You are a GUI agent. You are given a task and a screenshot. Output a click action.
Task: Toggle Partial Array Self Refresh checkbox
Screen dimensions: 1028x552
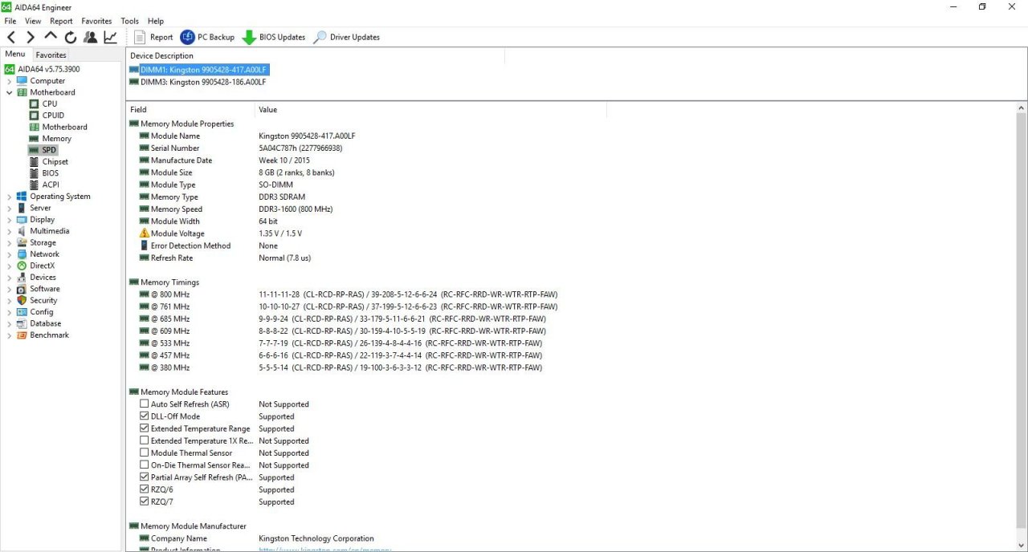[145, 477]
